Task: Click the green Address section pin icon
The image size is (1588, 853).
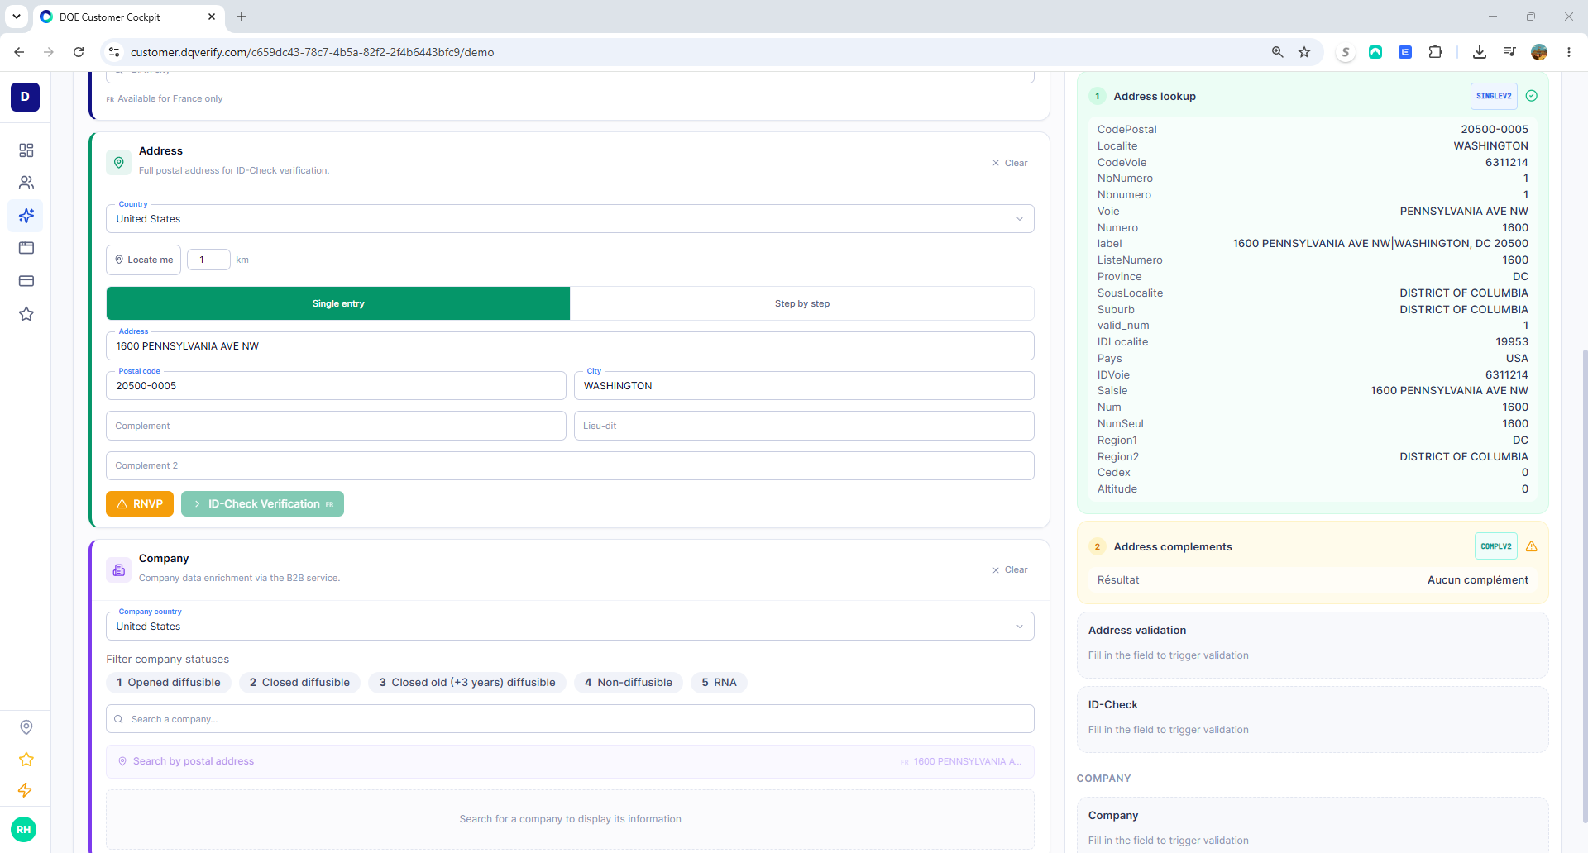Action: pyautogui.click(x=118, y=163)
